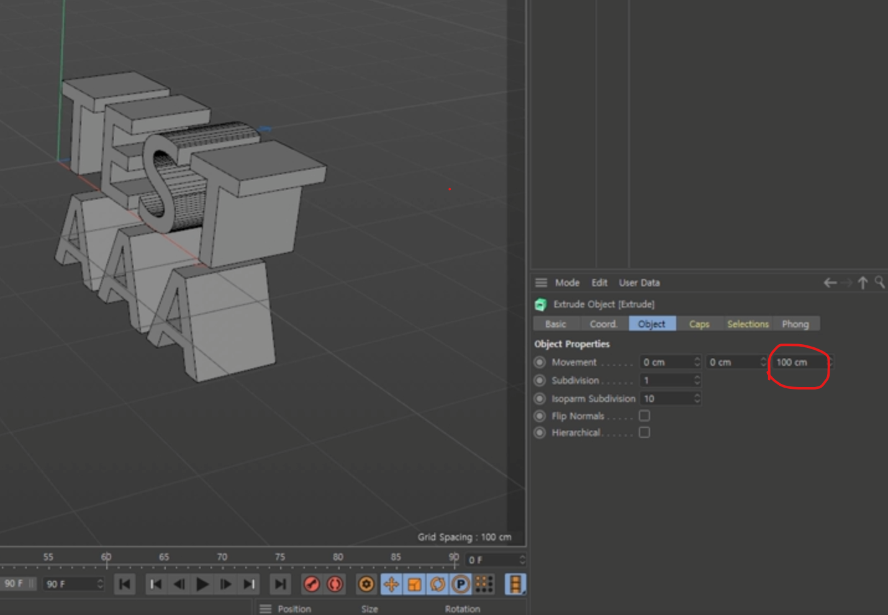Screen dimensions: 888x615
Task: Toggle Rotation keyframe recording icon
Action: pos(438,584)
